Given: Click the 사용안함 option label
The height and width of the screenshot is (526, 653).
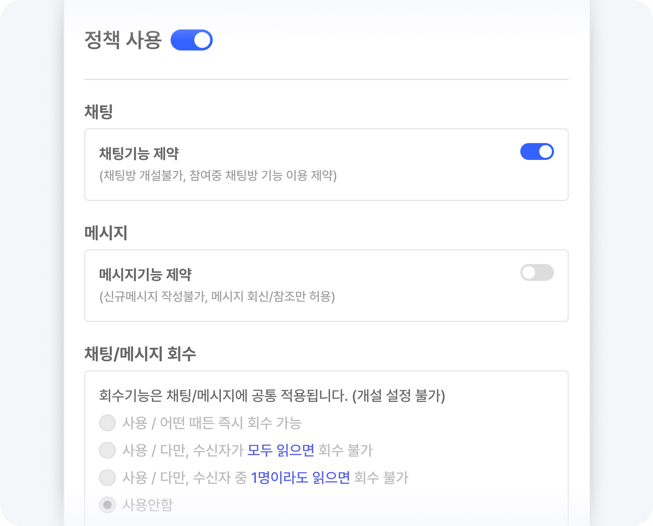Looking at the screenshot, I should (147, 505).
